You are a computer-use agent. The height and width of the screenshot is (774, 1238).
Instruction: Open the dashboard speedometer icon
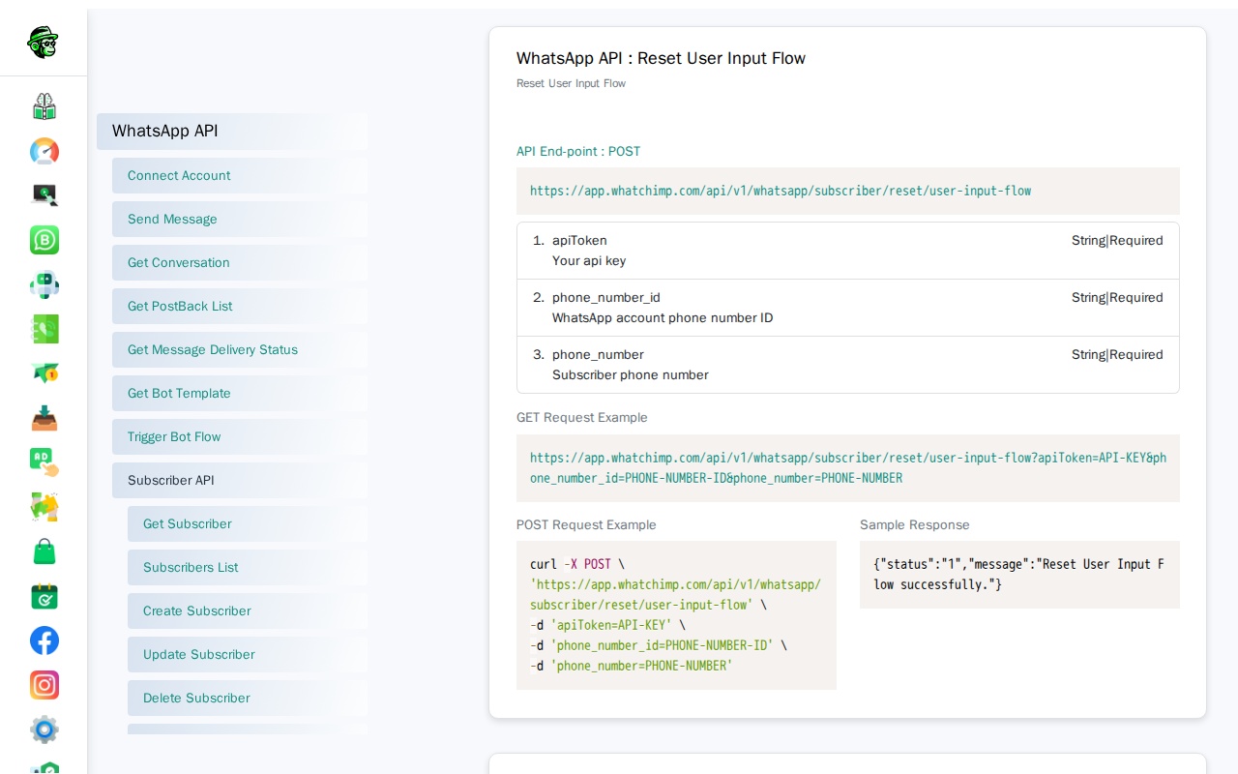[x=44, y=151]
